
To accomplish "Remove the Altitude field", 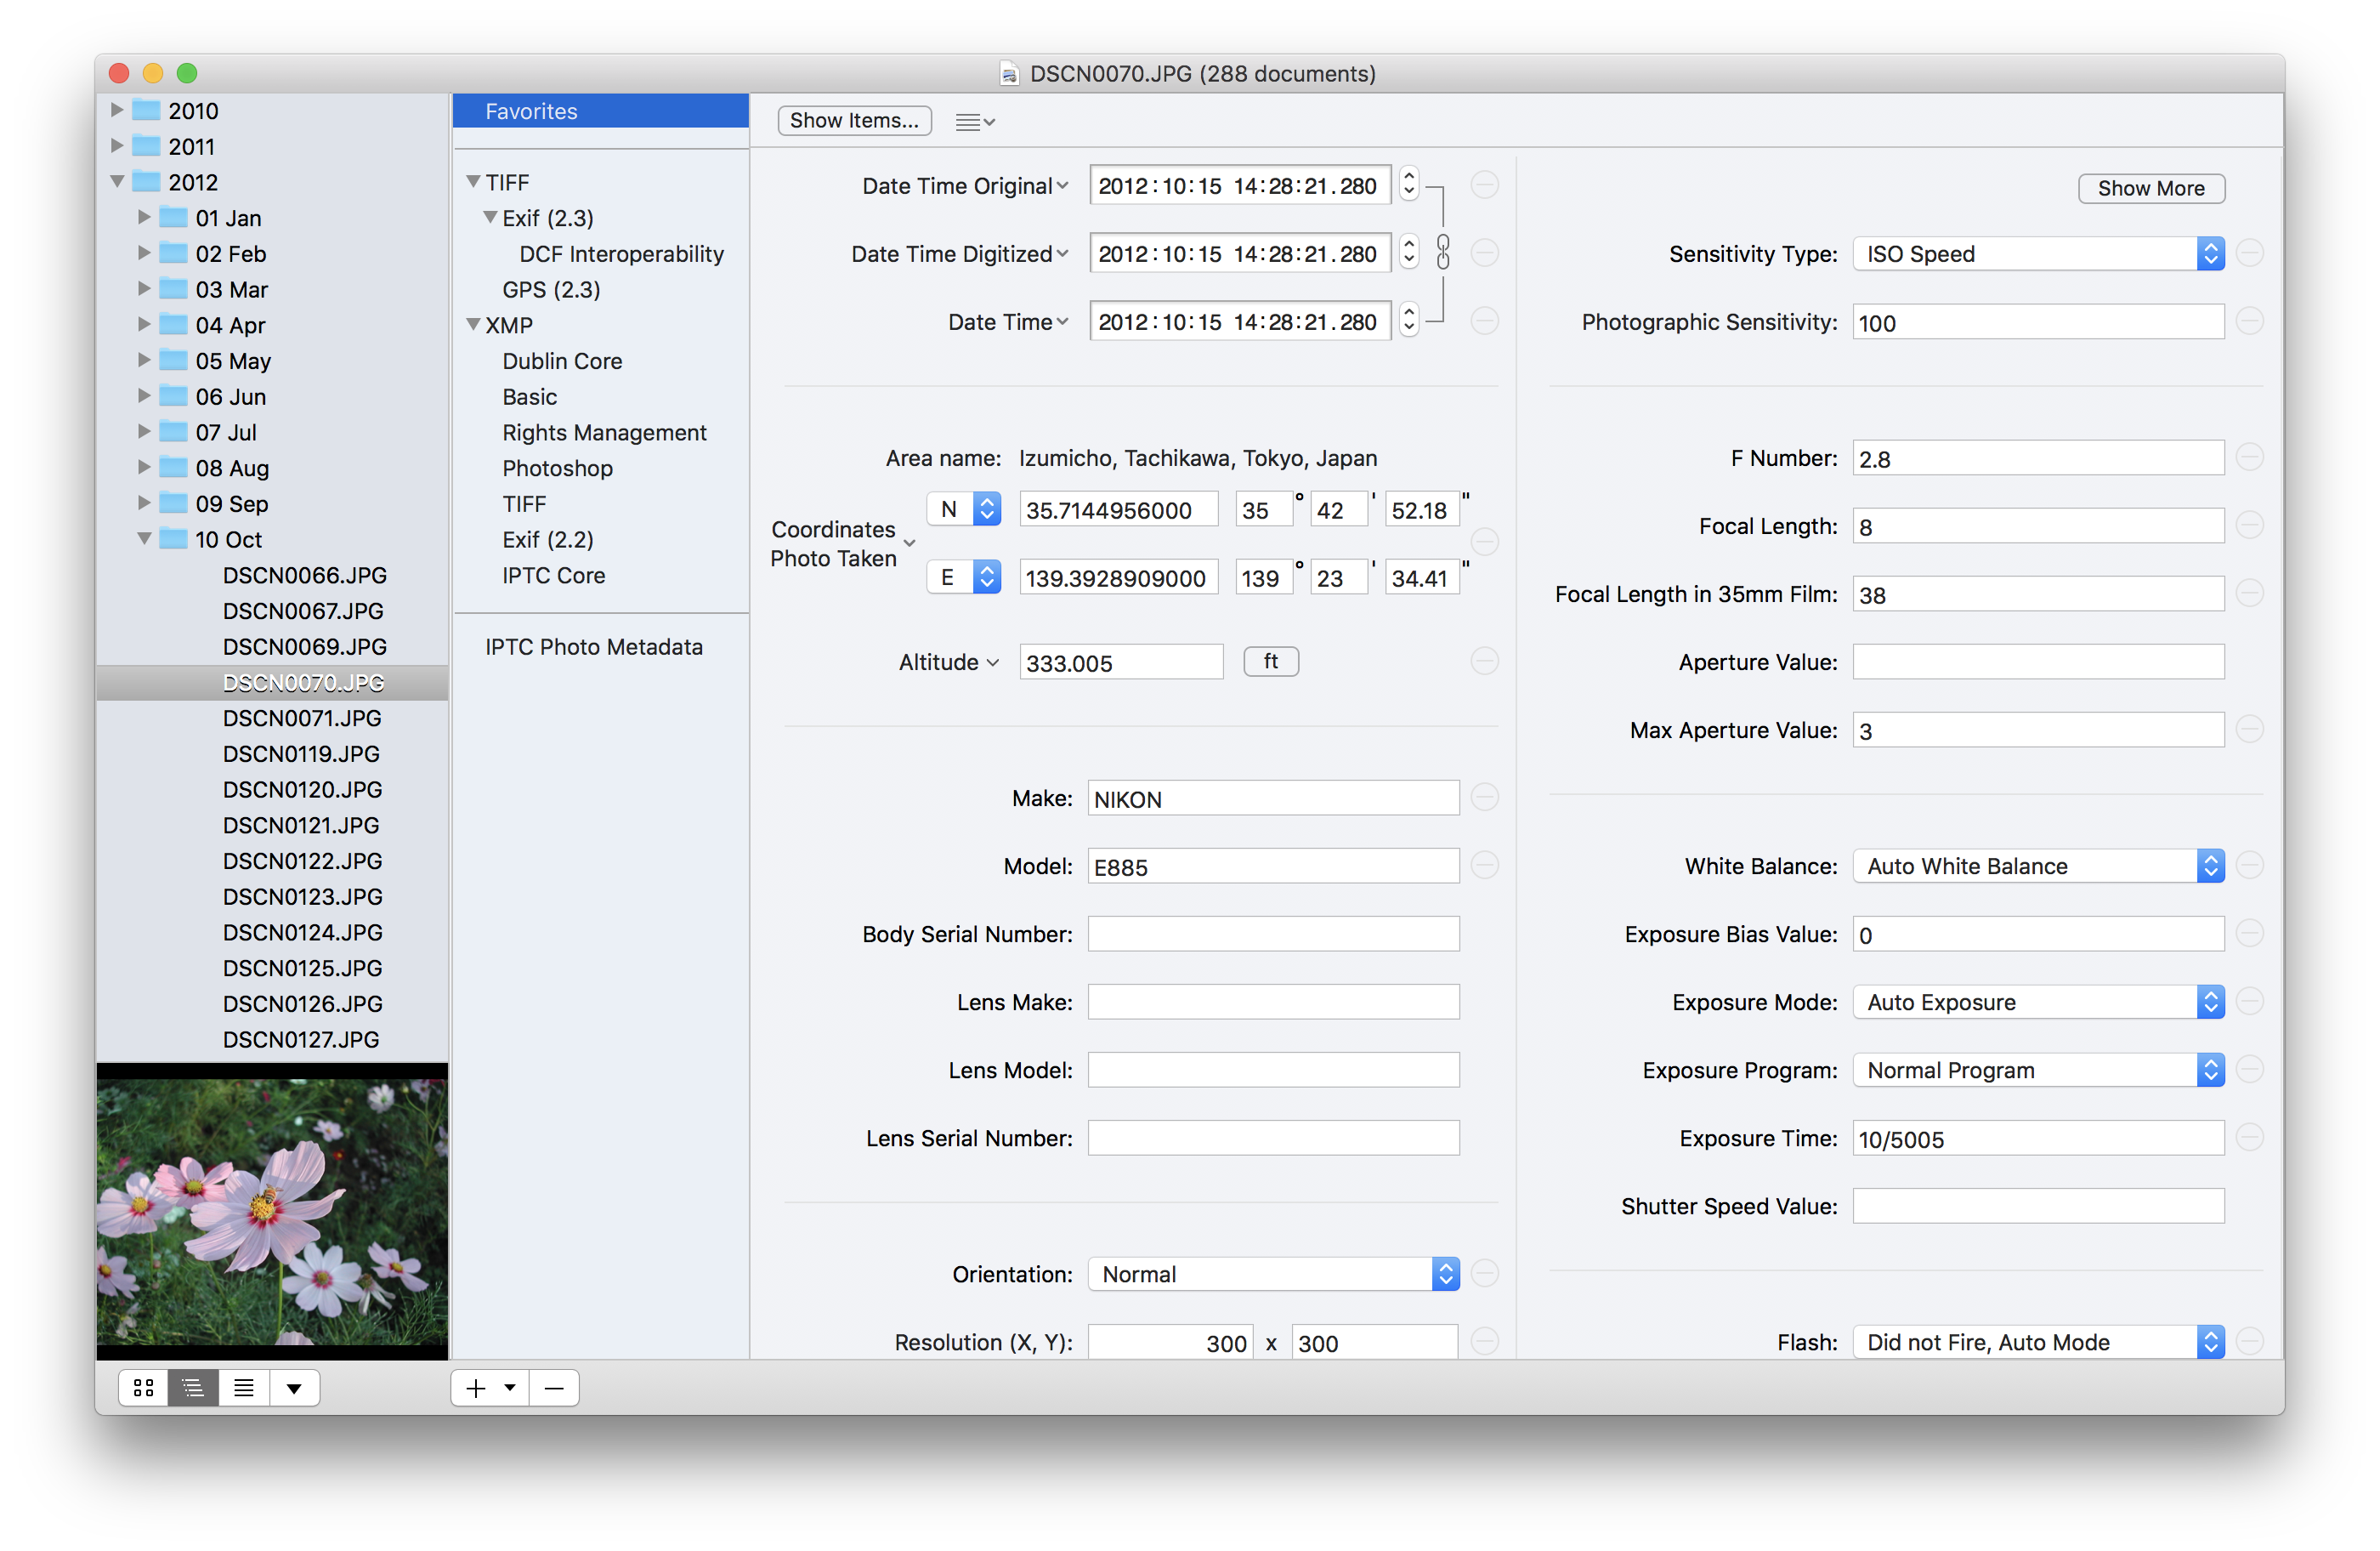I will tap(1484, 661).
